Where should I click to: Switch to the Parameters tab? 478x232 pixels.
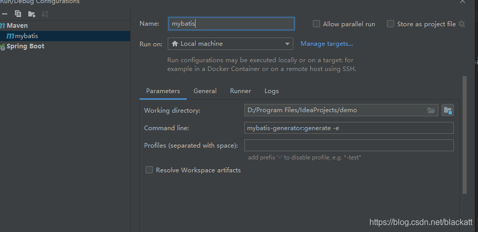163,91
